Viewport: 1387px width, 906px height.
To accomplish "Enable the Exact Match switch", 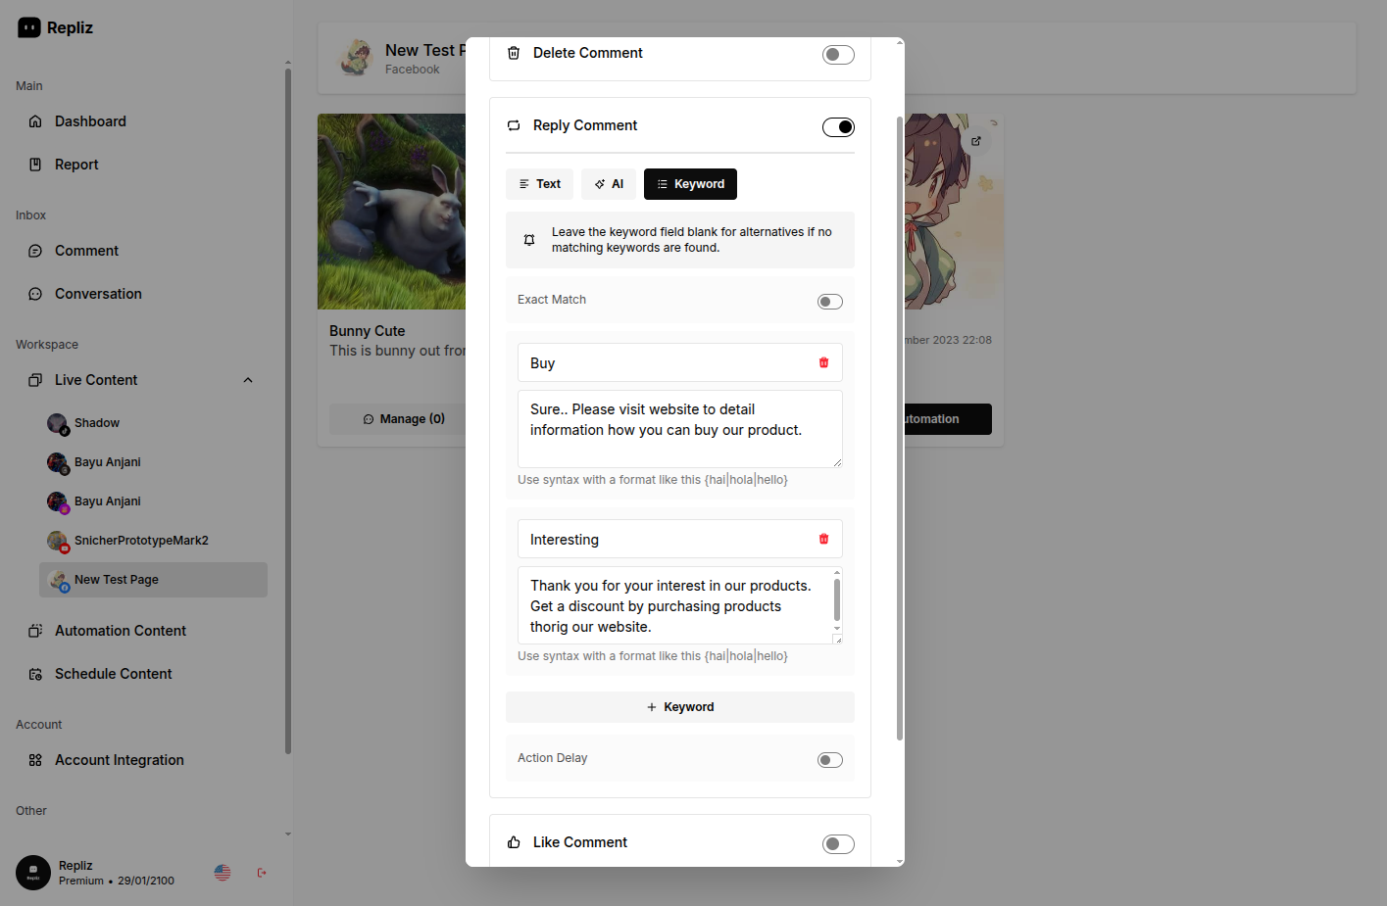I will (830, 302).
